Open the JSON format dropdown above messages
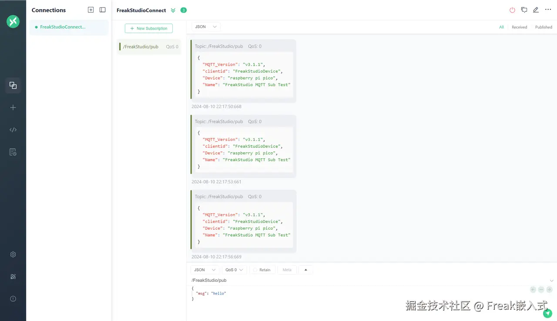 pyautogui.click(x=206, y=27)
